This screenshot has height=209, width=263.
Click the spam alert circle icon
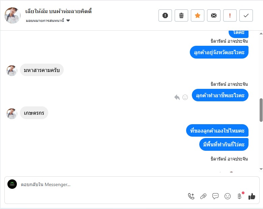[165, 15]
